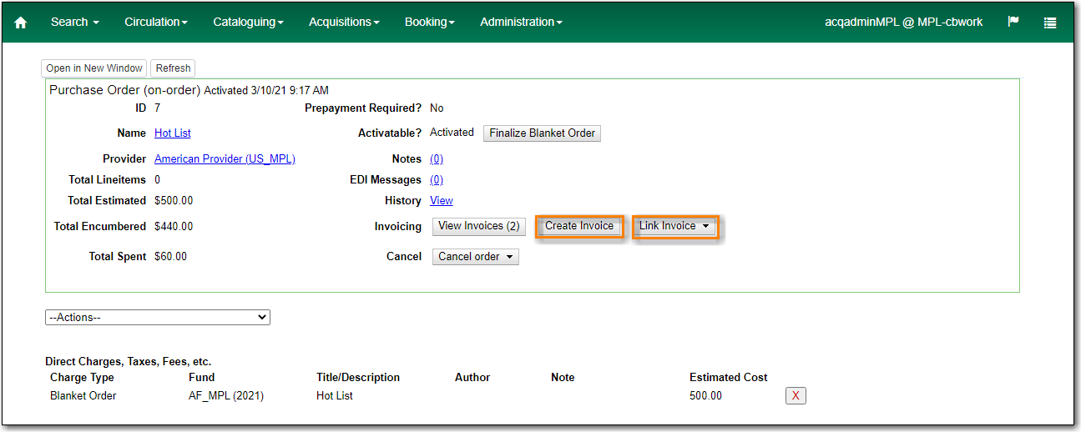
Task: Open the Cataloguing menu
Action: (x=248, y=22)
